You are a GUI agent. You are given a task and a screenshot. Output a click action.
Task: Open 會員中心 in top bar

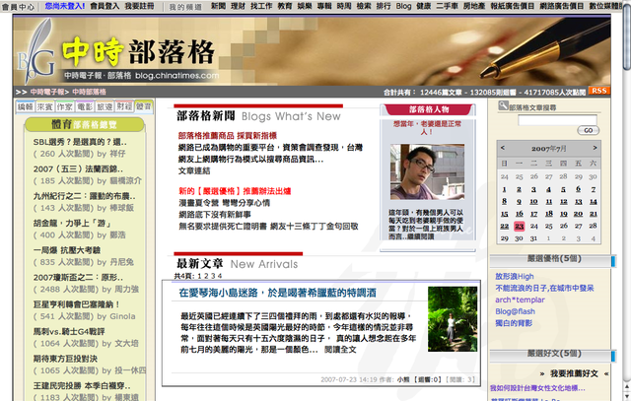pos(18,7)
